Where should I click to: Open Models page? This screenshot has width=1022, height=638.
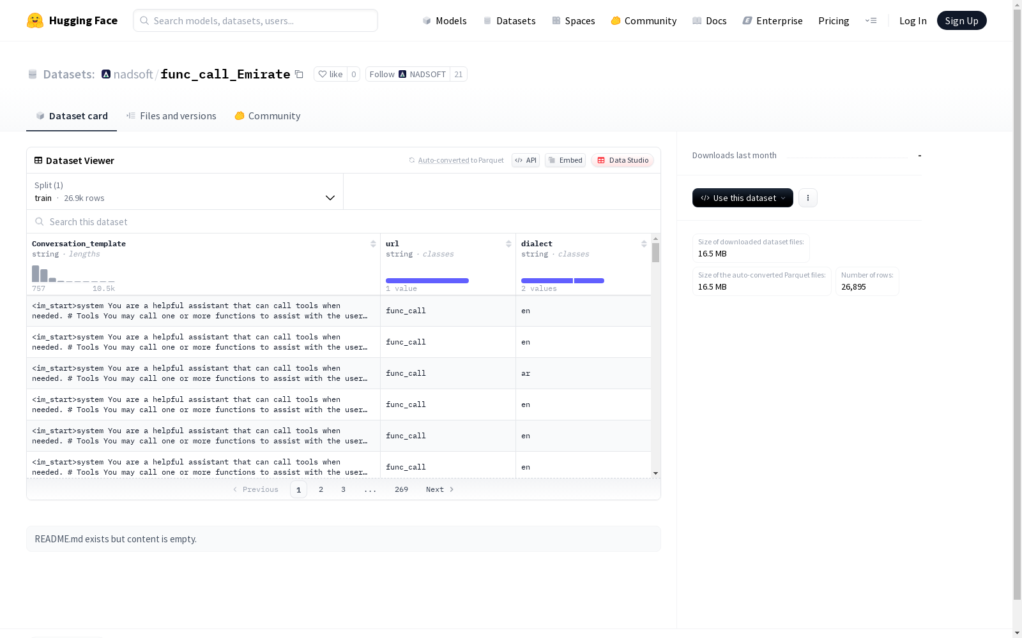(445, 20)
